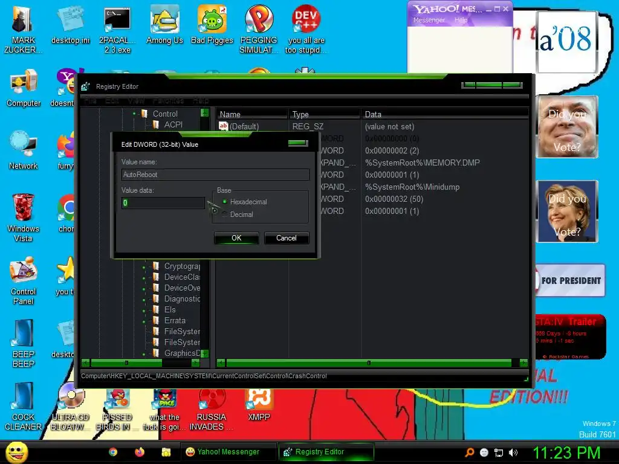Sort the value list by Data column
619x464 pixels.
point(444,114)
